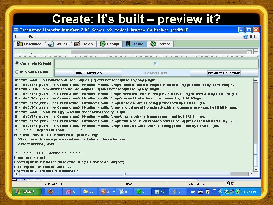Click the build progress bar showing 0%

point(156,63)
